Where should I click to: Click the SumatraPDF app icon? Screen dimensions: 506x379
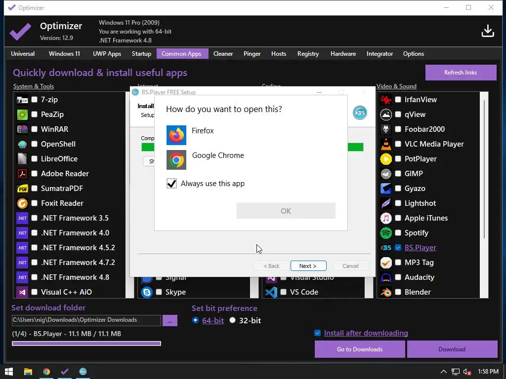coord(22,189)
